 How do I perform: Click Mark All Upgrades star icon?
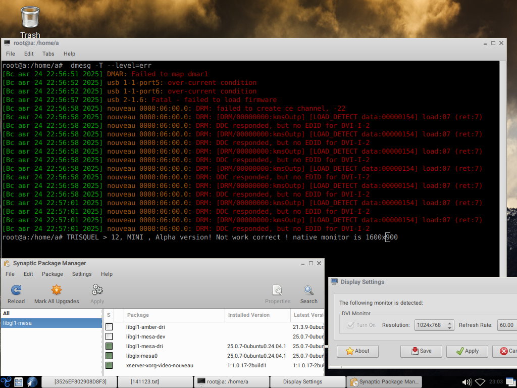click(57, 290)
